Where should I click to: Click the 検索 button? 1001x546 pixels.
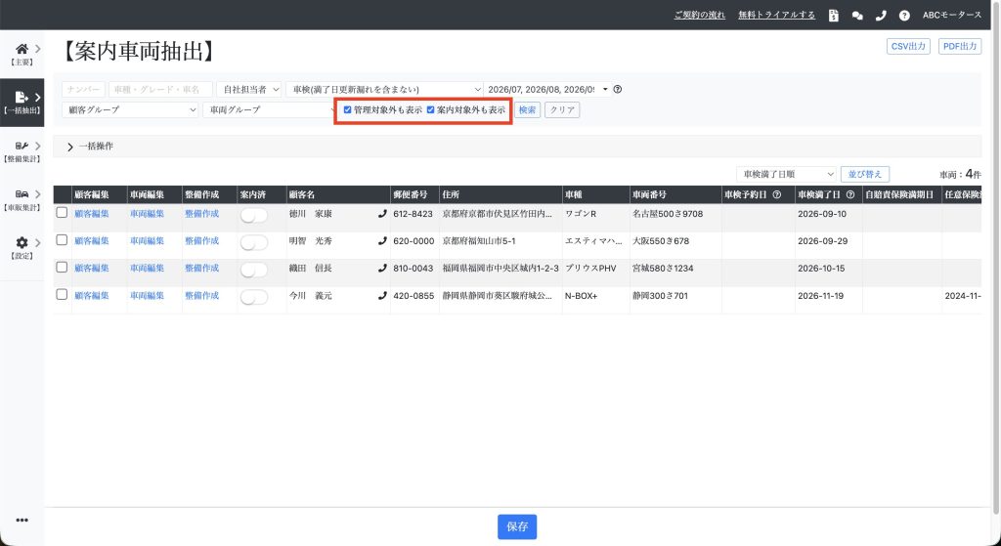point(527,109)
